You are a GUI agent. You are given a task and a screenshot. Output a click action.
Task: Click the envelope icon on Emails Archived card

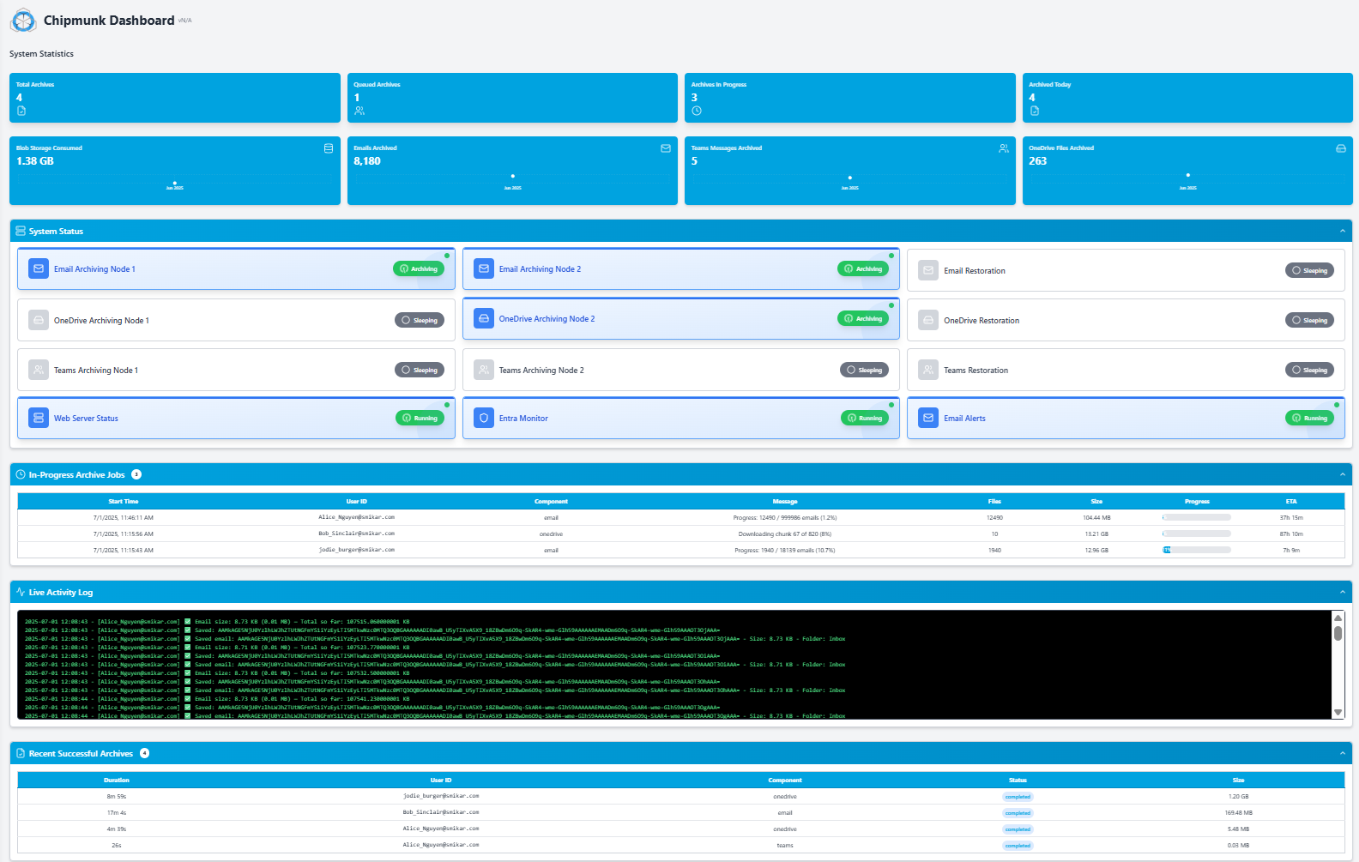(x=666, y=148)
